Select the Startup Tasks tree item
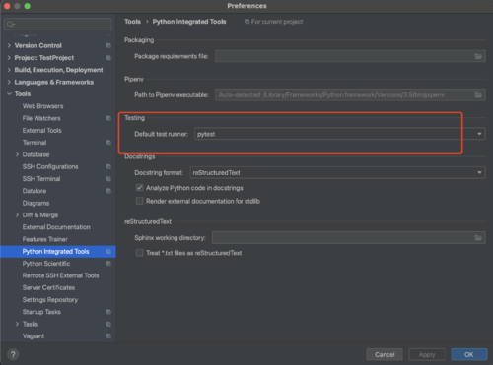 tap(41, 312)
